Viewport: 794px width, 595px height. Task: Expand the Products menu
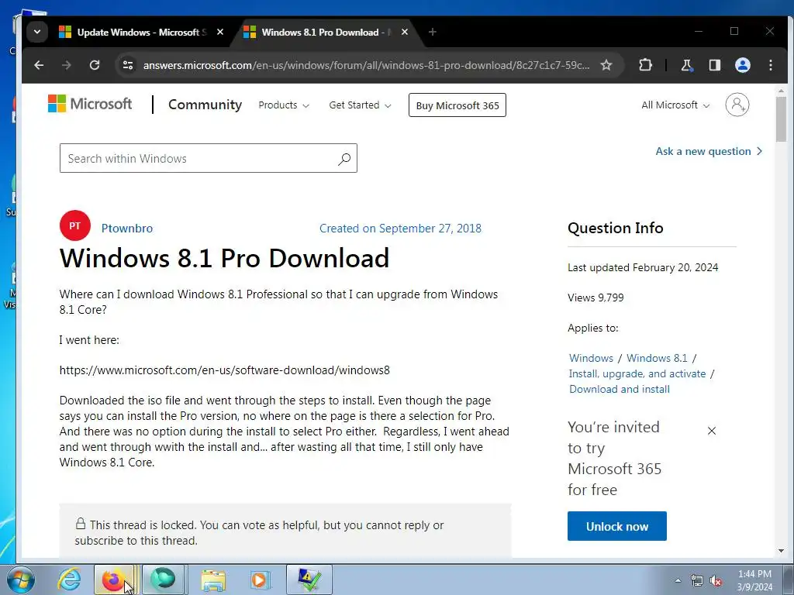pos(284,105)
